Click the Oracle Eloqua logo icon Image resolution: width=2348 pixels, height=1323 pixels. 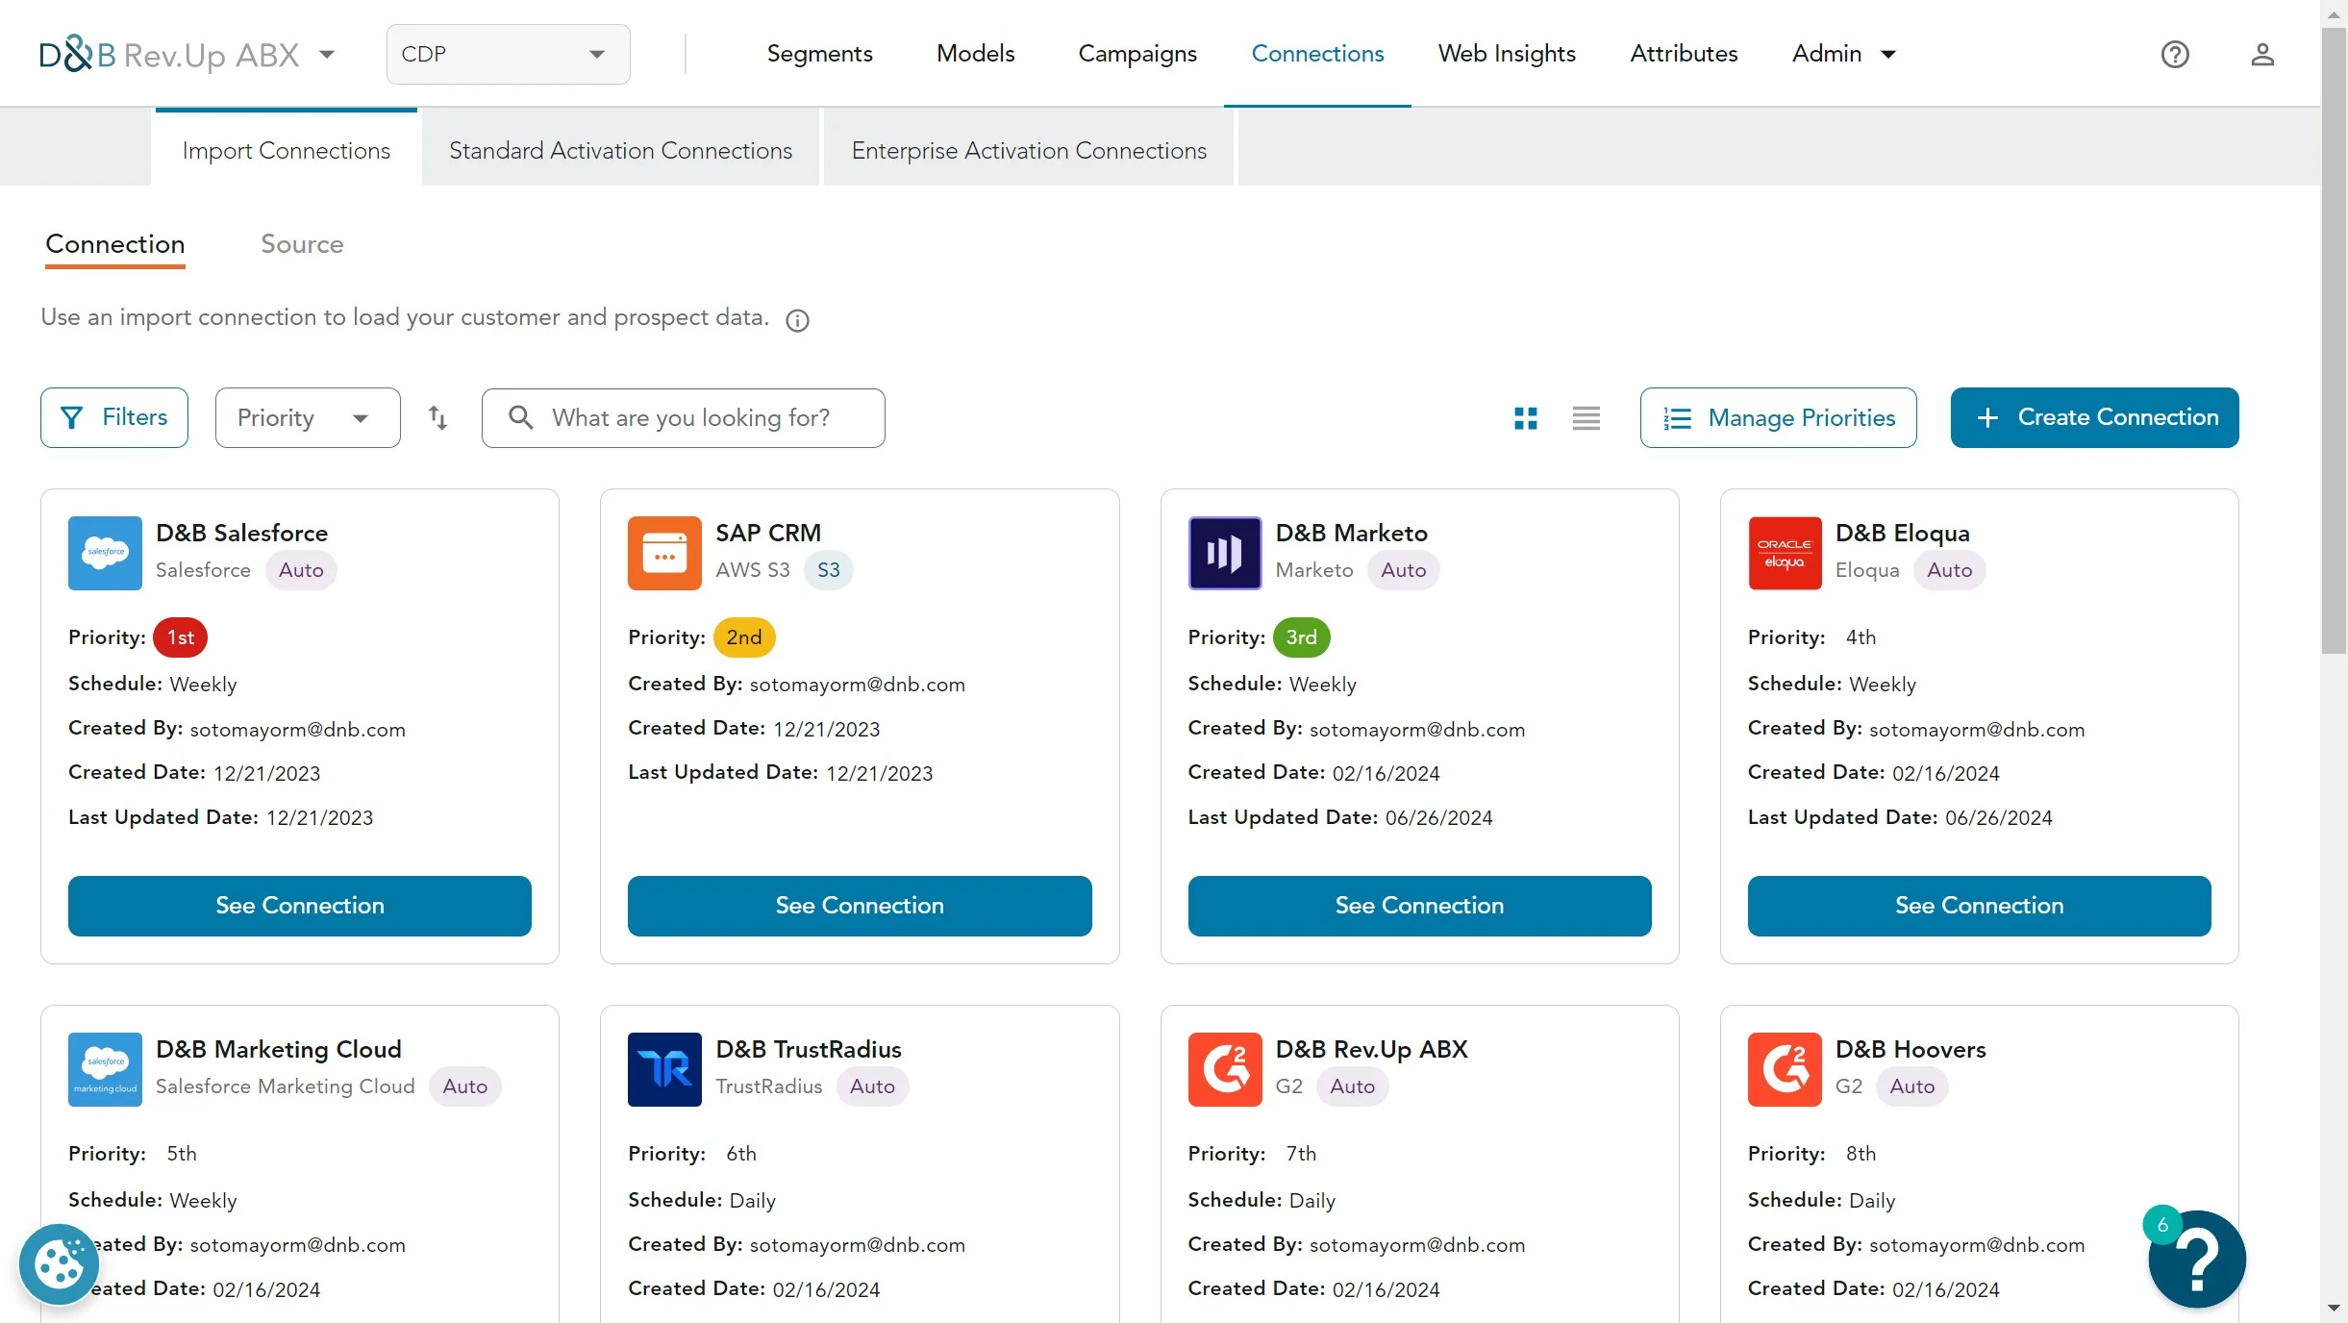[1785, 553]
